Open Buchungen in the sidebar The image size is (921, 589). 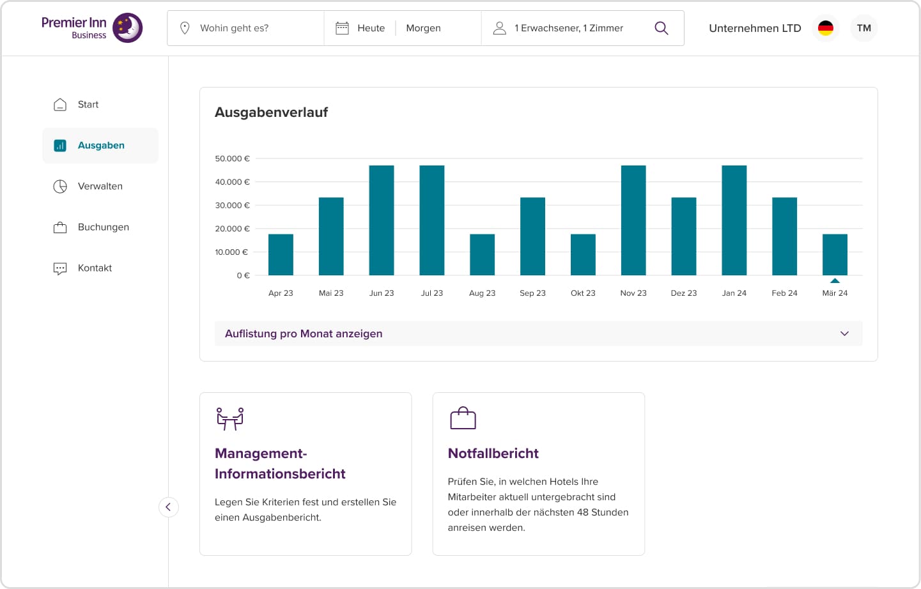(x=103, y=227)
